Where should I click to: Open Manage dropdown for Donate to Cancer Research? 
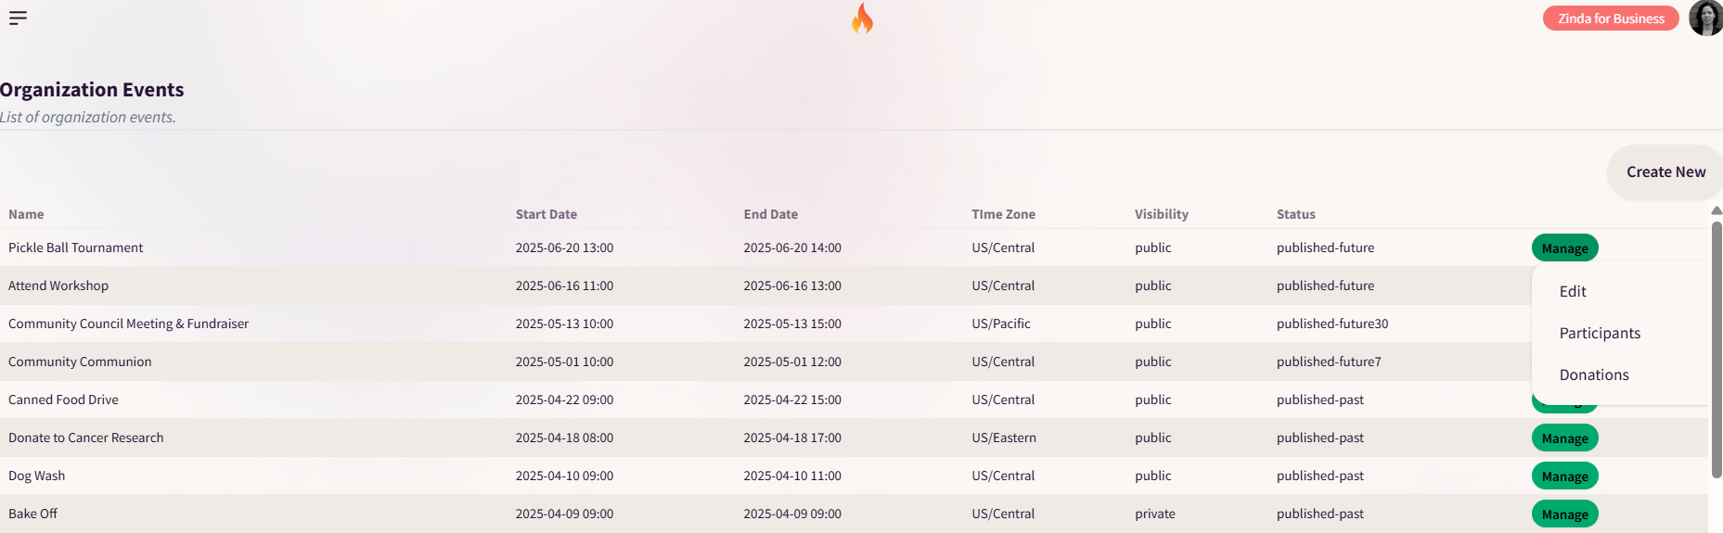pos(1564,438)
